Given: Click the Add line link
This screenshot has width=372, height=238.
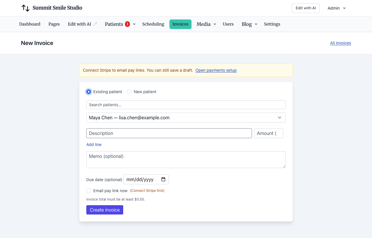Looking at the screenshot, I should (x=94, y=145).
